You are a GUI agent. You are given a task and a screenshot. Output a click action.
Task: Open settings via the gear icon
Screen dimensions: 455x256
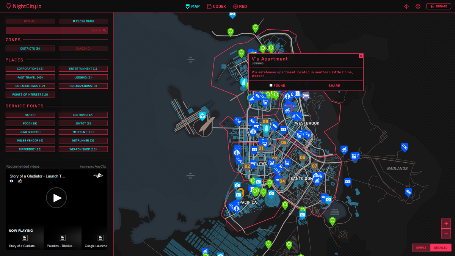point(418,6)
